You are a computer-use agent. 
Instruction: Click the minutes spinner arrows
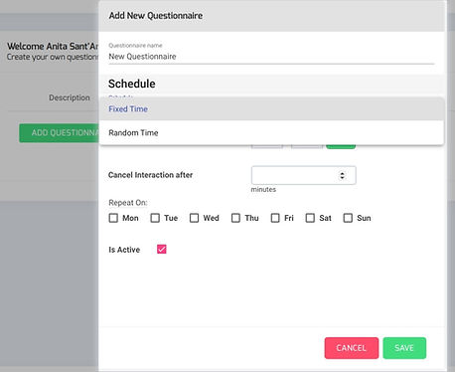tap(342, 175)
